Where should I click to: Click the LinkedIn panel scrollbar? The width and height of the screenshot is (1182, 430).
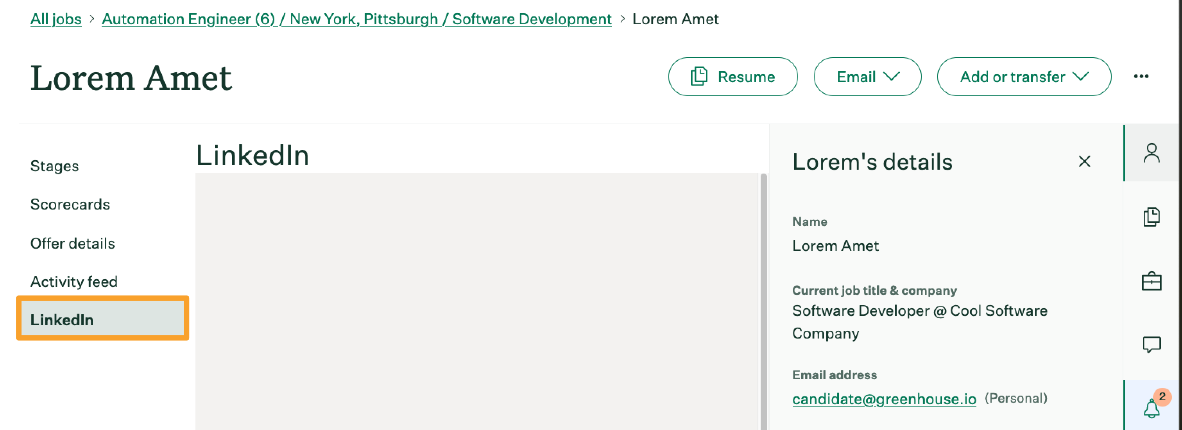[763, 301]
